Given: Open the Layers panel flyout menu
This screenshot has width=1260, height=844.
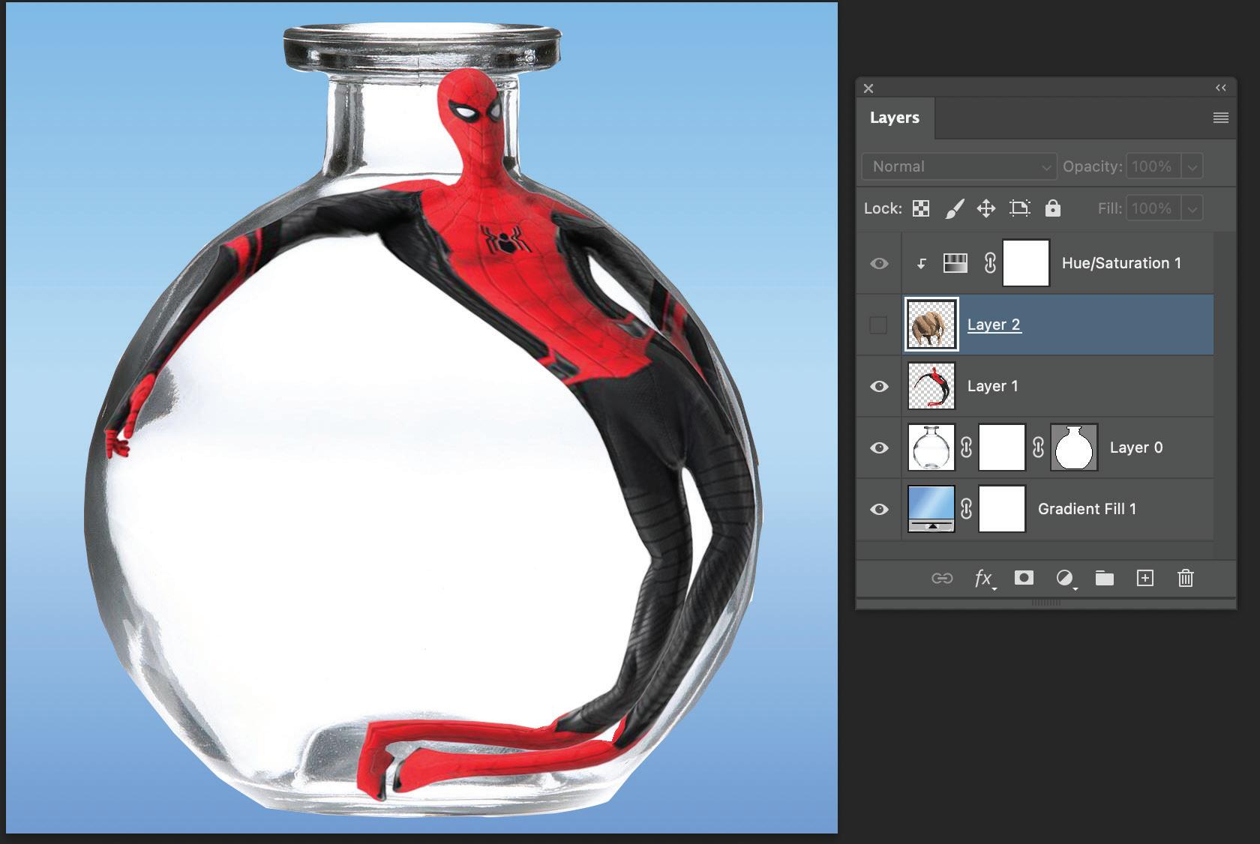Looking at the screenshot, I should click(1221, 118).
